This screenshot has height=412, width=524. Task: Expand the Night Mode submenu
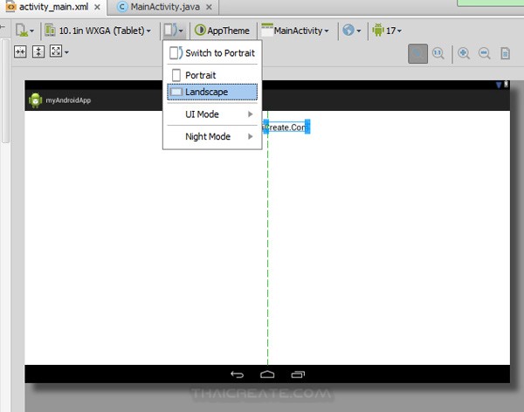pos(212,136)
